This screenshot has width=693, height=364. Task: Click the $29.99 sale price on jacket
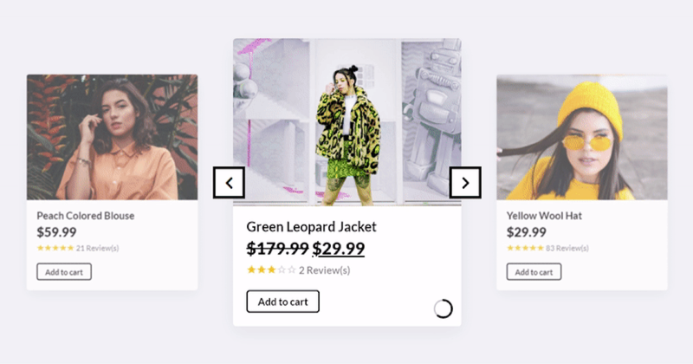tap(339, 249)
